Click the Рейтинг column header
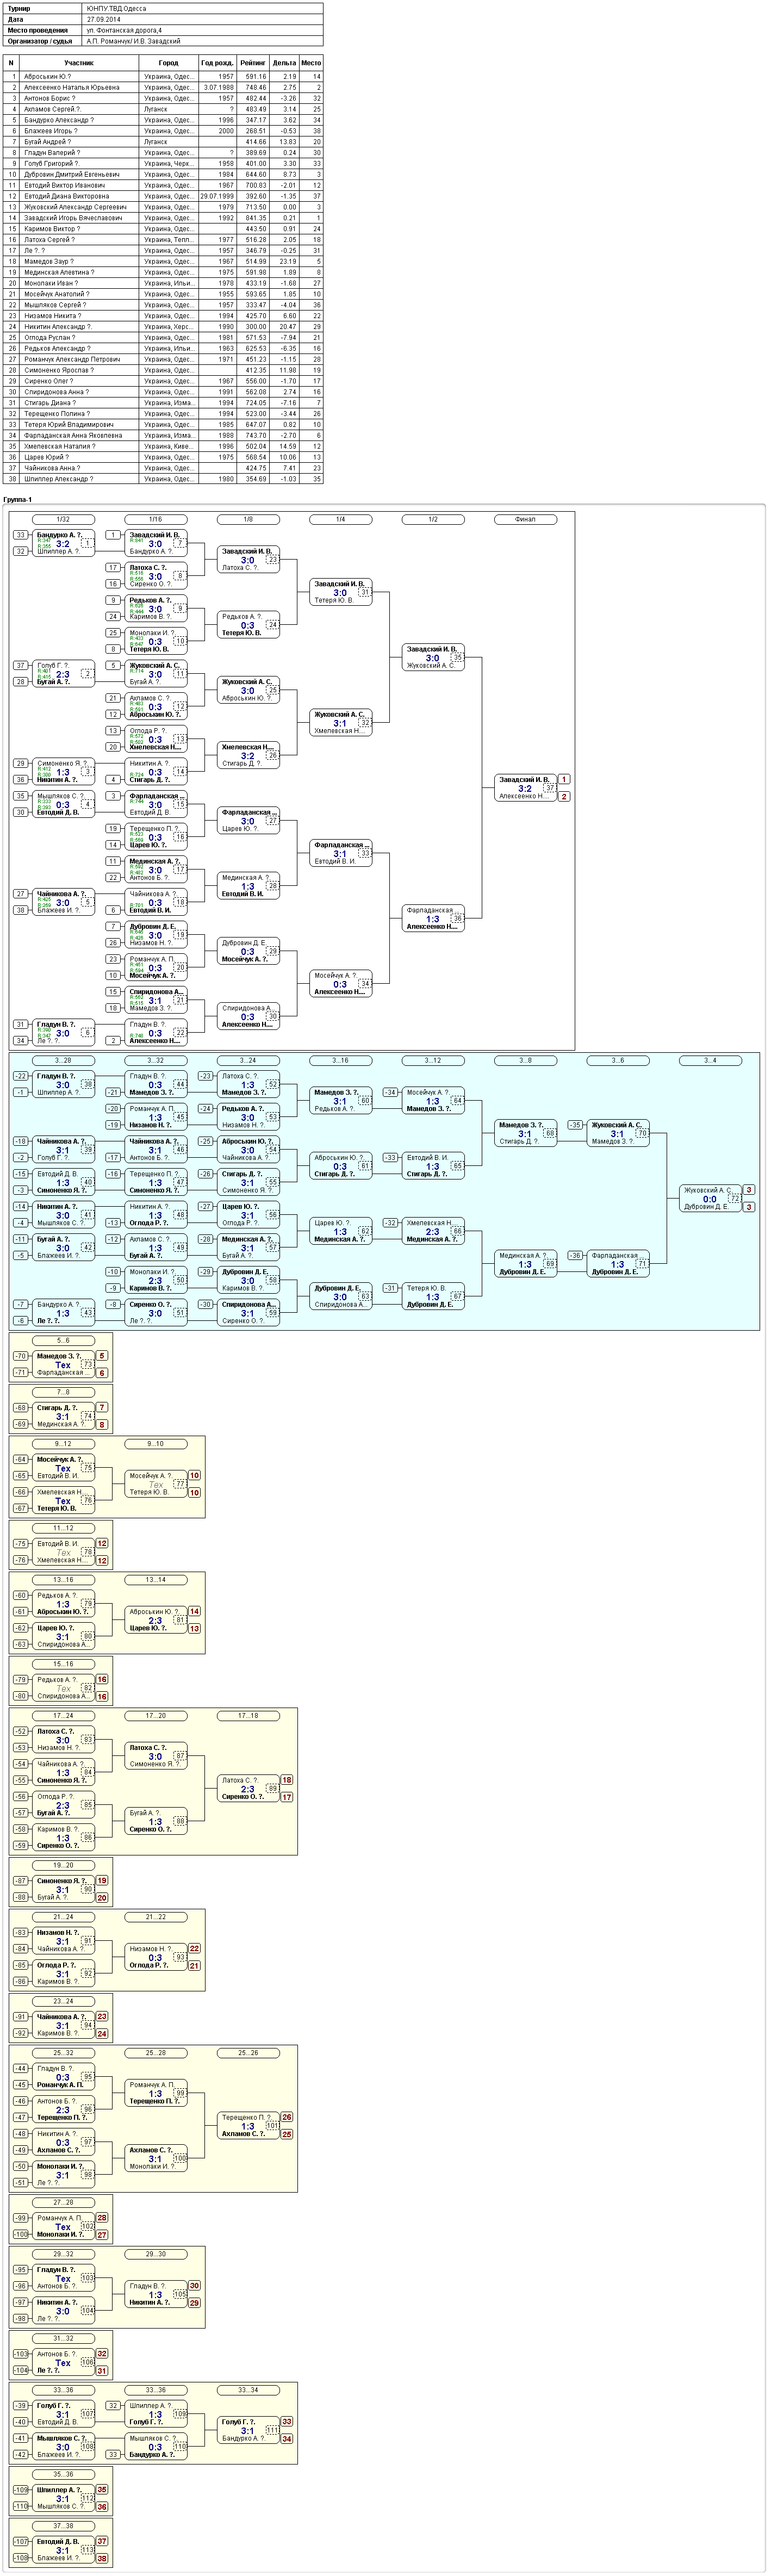The width and height of the screenshot is (771, 2576). point(253,62)
